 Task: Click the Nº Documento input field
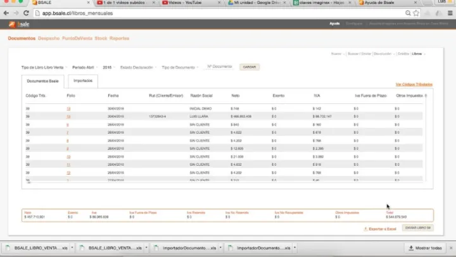(220, 66)
